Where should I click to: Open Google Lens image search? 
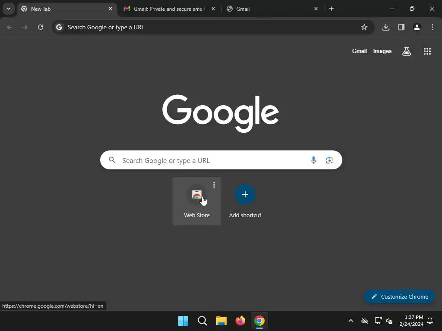329,160
